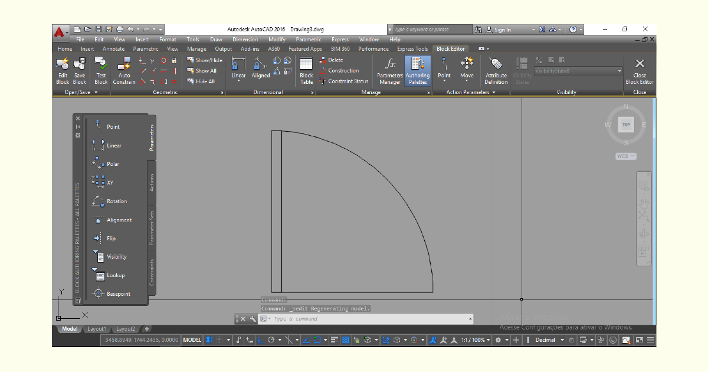The width and height of the screenshot is (708, 372).
Task: Open the Linear dimensional constraint dropdown
Action: 238,81
